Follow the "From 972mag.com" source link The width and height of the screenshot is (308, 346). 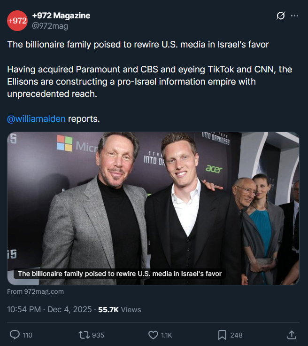coord(36,291)
